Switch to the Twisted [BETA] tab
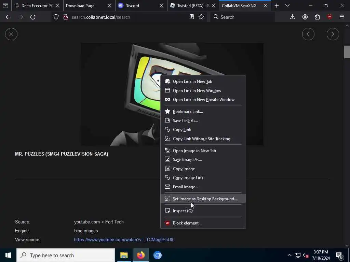 point(193,5)
